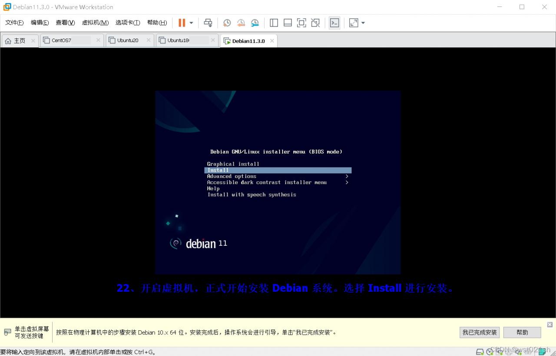Image resolution: width=556 pixels, height=356 pixels.
Task: Open the snapshot manager icon
Action: pyautogui.click(x=255, y=23)
